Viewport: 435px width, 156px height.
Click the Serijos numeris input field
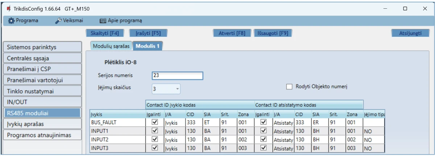coord(177,75)
